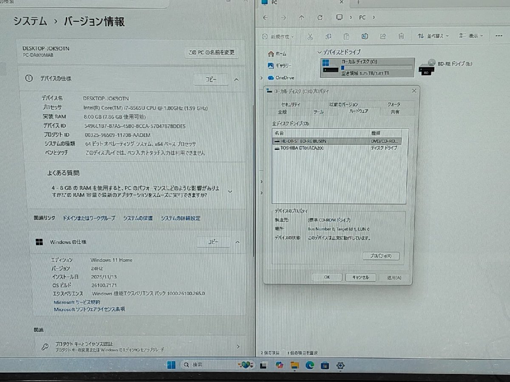510x382 pixels.
Task: Switch to the ツール tab in properties
Action: point(318,112)
